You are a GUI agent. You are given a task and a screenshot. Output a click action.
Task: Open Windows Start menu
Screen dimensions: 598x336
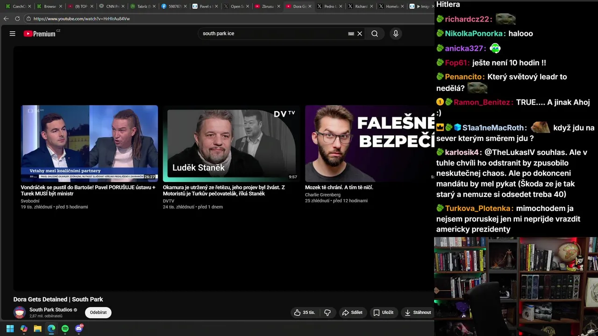[10, 329]
